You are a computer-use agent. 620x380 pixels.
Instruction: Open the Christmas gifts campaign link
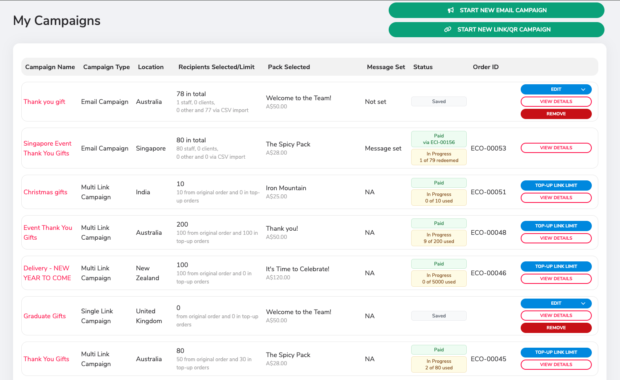[45, 192]
